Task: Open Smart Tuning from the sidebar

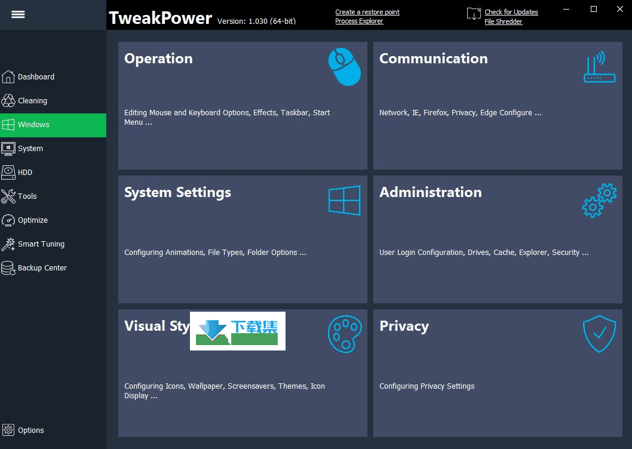Action: coord(53,244)
